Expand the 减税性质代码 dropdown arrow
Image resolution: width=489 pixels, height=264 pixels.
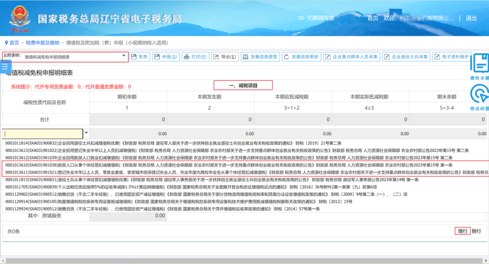pyautogui.click(x=86, y=133)
